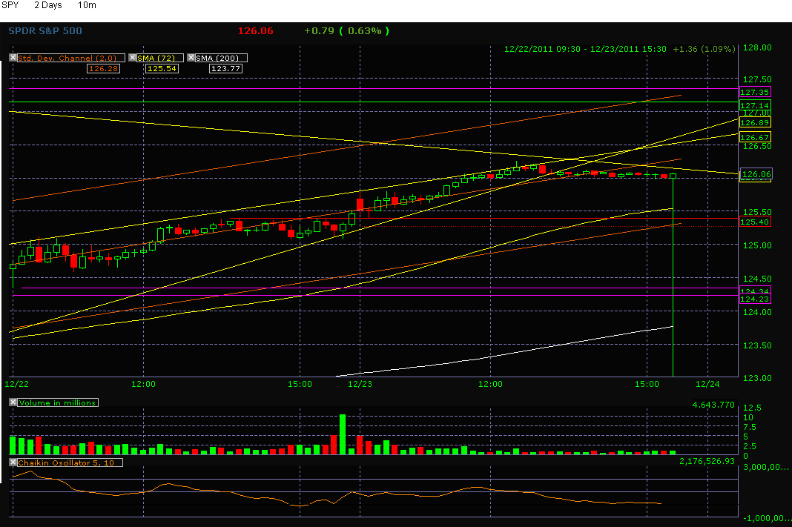Viewport: 792px width, 527px height.
Task: Select the yellow 126.67 price marker
Action: pos(755,137)
